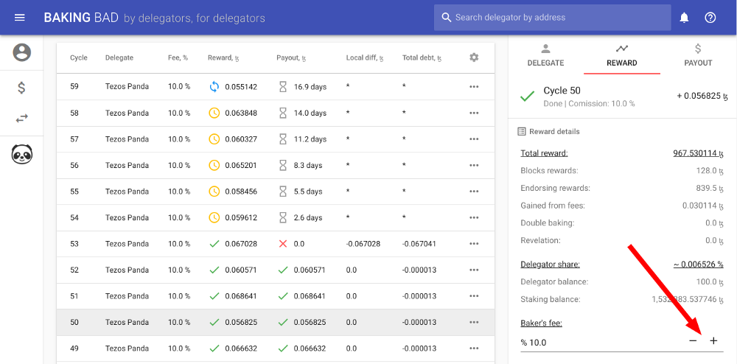Increase baker's fee with the plus button
Viewport: 737px width, 364px height.
coord(713,341)
